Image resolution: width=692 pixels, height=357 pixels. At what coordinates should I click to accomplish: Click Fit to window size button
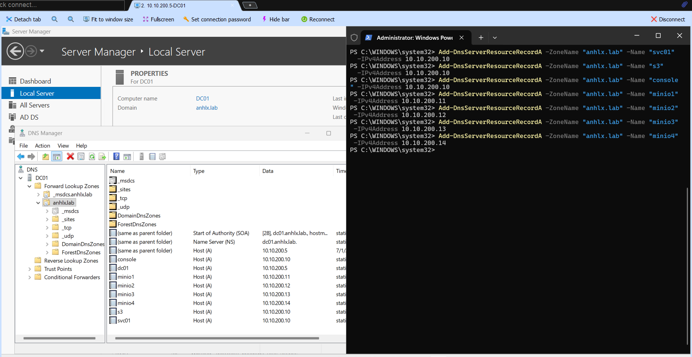tap(108, 19)
